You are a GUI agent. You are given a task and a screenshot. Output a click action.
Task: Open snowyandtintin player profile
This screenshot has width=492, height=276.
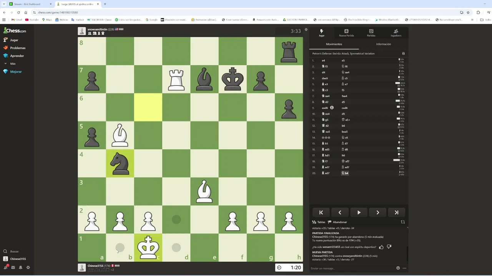point(97,29)
